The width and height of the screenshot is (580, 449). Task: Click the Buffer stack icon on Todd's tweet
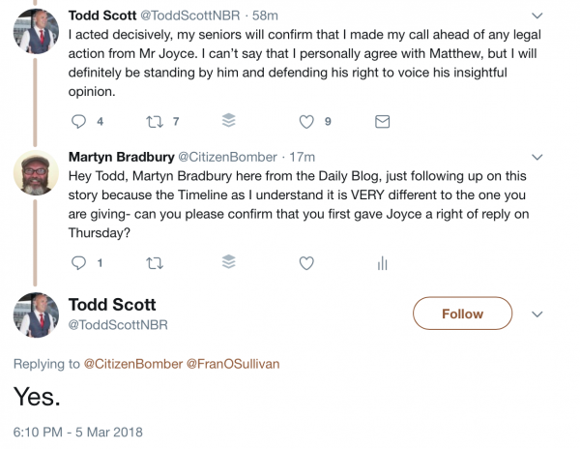click(229, 122)
